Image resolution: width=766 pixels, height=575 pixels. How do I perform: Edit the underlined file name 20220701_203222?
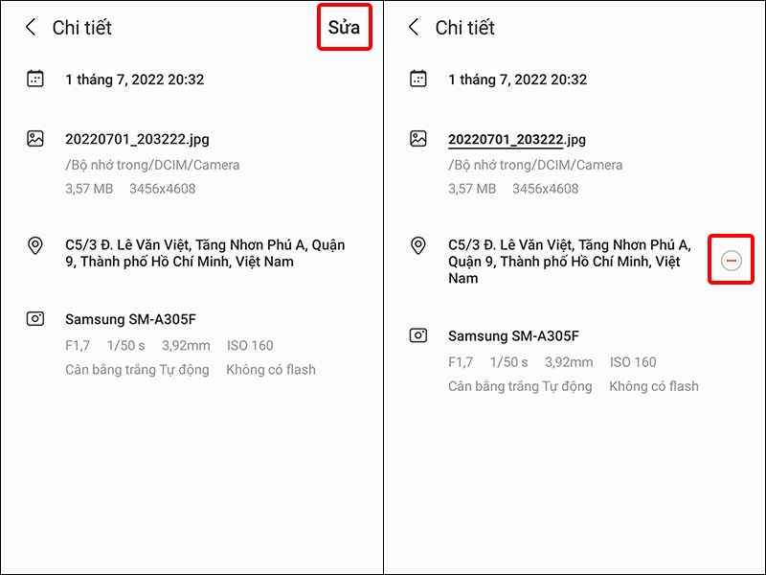(506, 140)
